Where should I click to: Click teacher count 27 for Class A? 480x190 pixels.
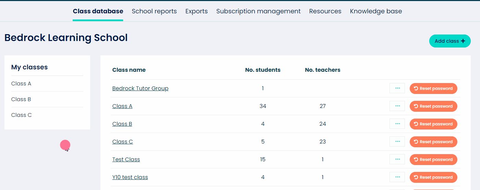coord(323,106)
